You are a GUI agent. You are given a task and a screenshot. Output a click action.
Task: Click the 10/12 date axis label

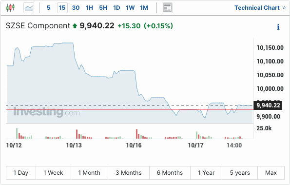click(x=14, y=145)
